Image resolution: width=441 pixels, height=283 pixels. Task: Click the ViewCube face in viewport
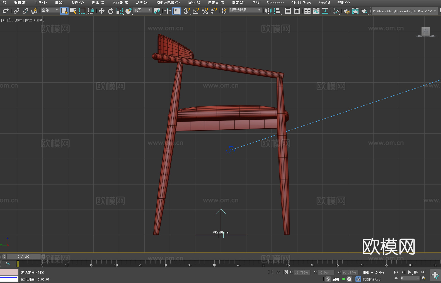(426, 31)
